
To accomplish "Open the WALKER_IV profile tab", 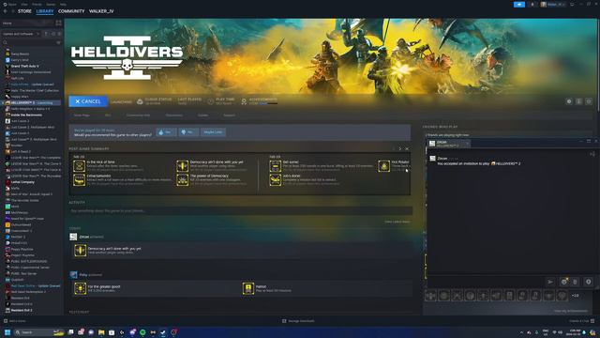I will tap(101, 11).
